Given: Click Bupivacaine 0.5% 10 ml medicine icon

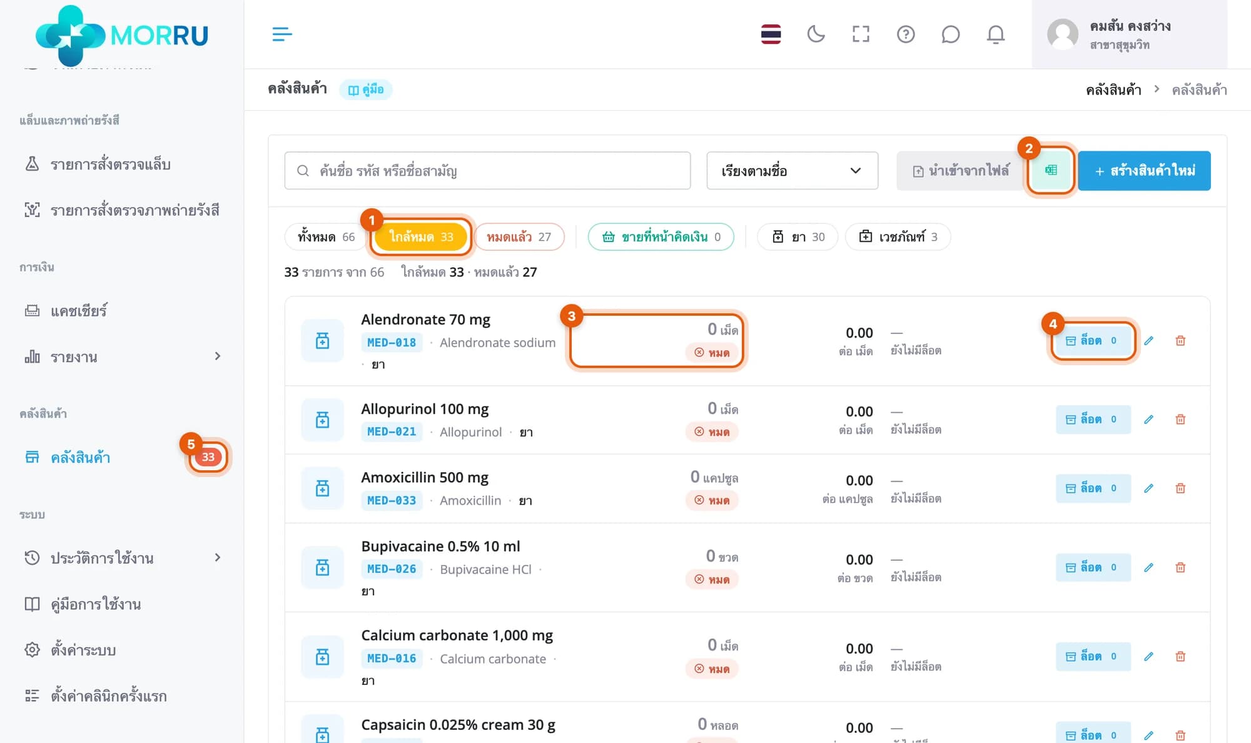Looking at the screenshot, I should (322, 568).
